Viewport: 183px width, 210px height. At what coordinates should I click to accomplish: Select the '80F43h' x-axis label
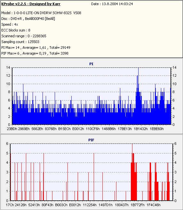[x=48, y=205]
